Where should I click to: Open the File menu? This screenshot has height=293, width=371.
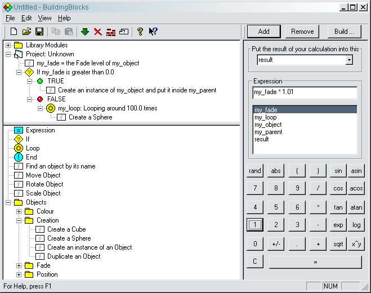point(10,18)
